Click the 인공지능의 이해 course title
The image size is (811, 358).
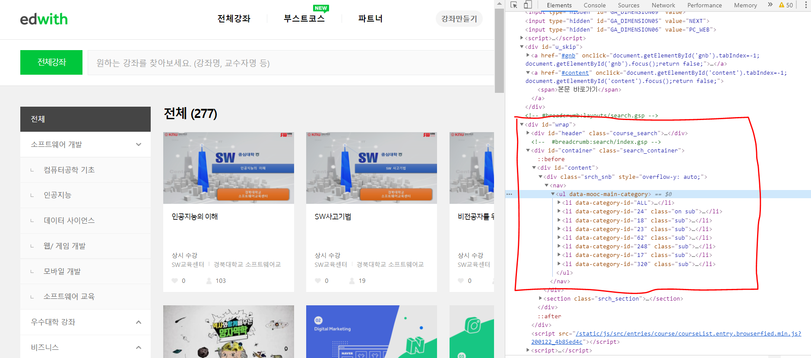(x=195, y=217)
